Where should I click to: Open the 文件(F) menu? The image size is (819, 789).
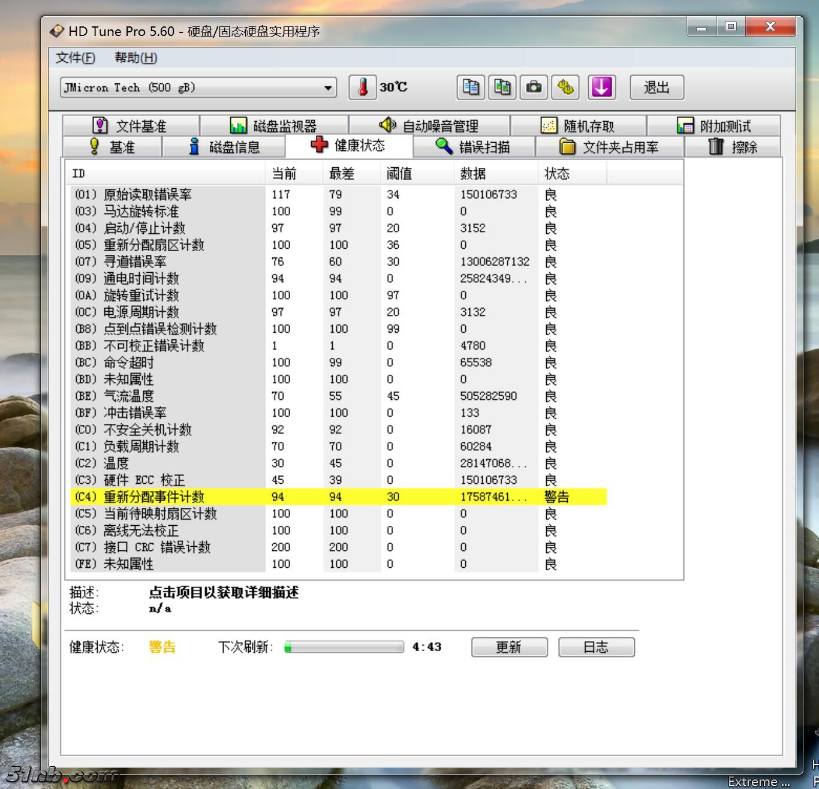click(76, 58)
